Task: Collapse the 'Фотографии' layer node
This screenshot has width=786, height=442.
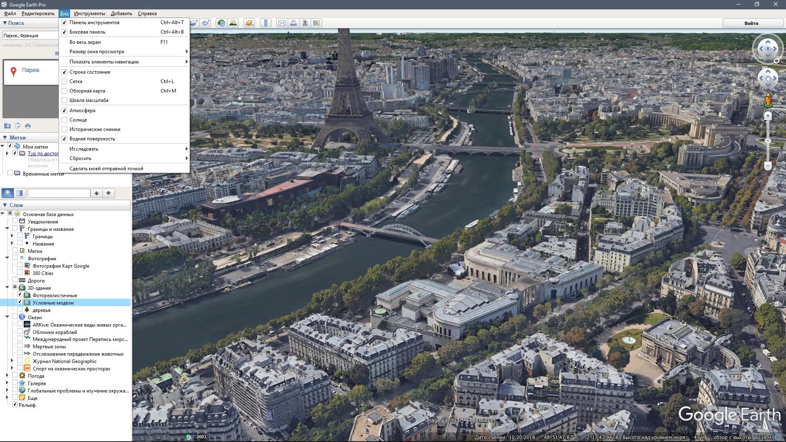Action: 7,258
